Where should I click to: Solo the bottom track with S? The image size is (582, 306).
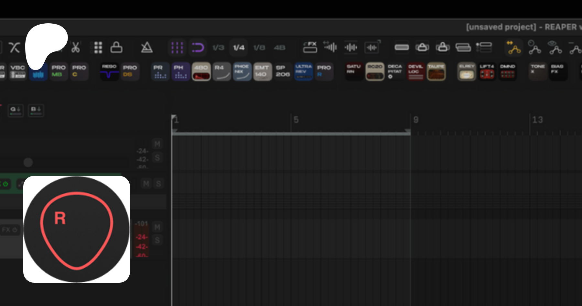(x=157, y=240)
